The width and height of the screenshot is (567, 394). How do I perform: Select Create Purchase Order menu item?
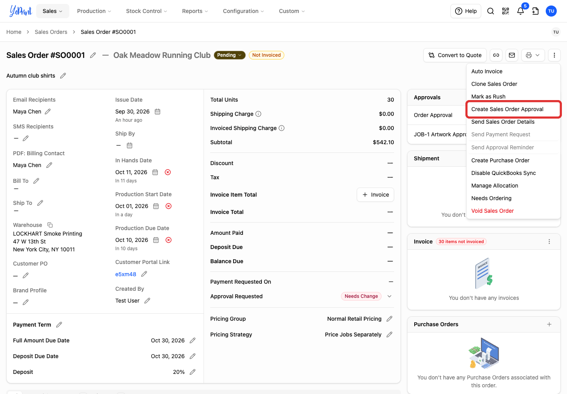click(513, 160)
